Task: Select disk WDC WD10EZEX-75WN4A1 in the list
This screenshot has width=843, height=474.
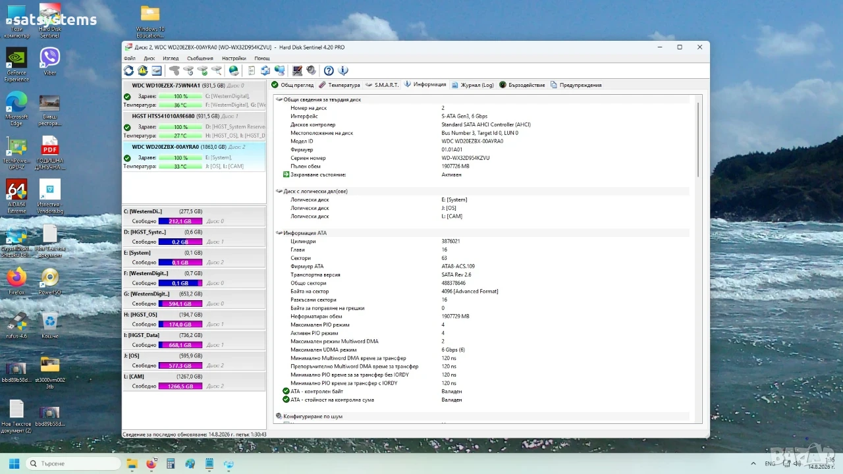Action: (x=194, y=95)
